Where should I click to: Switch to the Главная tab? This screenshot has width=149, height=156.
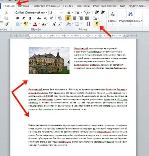click(9, 6)
